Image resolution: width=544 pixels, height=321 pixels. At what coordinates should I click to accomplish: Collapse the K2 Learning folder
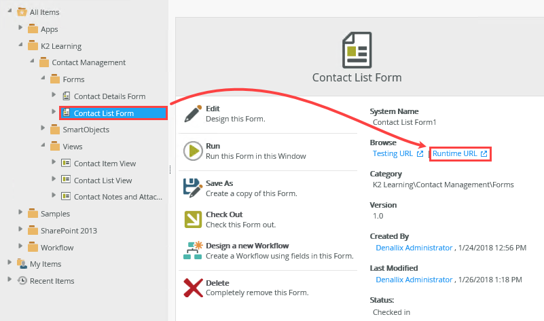pyautogui.click(x=21, y=46)
